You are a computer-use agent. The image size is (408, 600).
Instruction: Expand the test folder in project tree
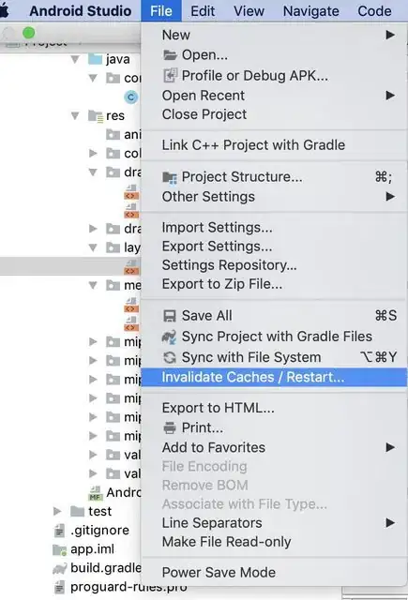click(x=57, y=511)
